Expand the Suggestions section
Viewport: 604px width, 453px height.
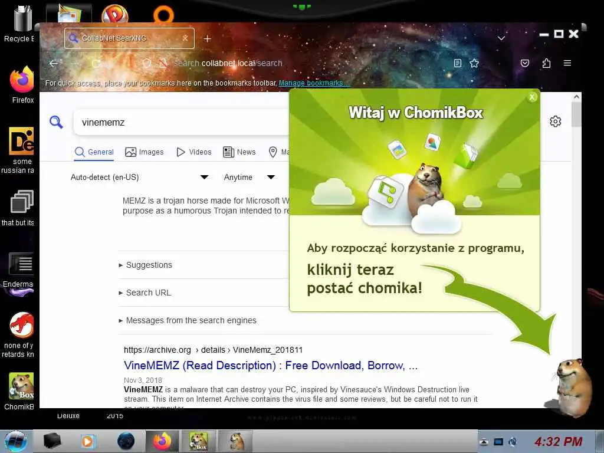coord(146,265)
